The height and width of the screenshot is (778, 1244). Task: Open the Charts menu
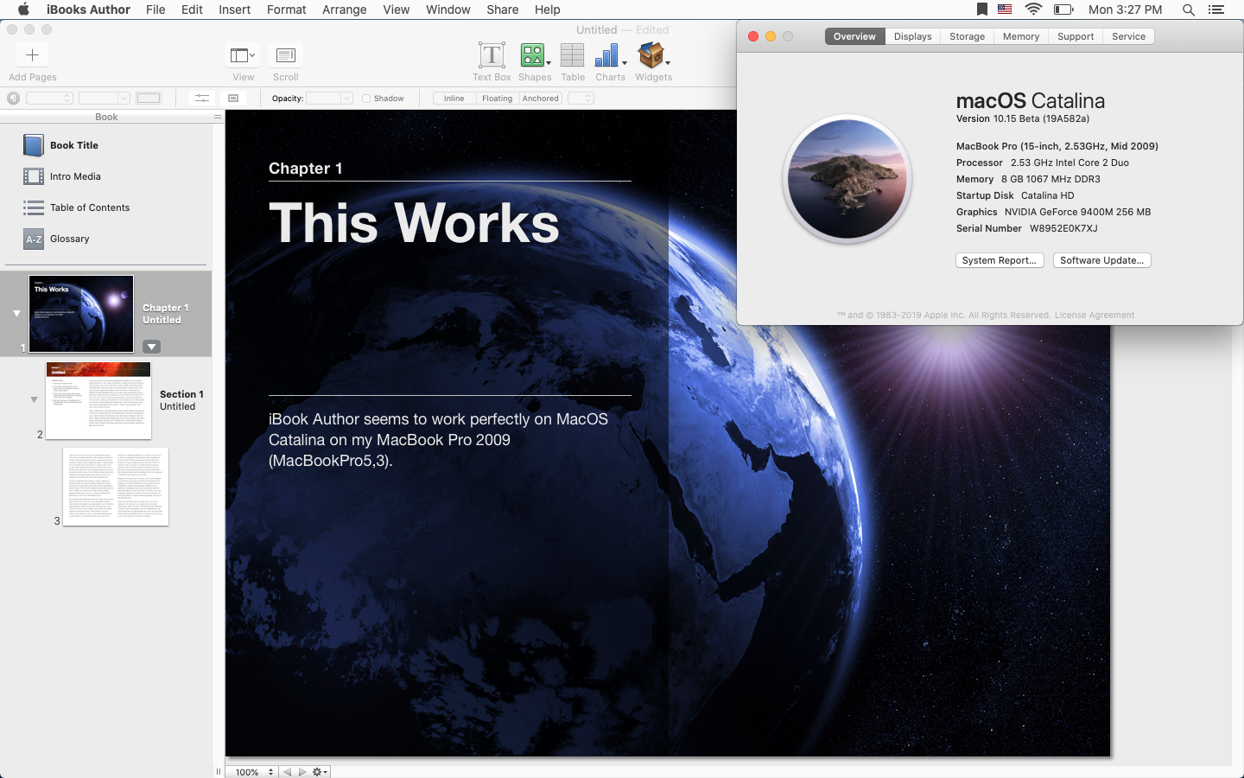click(x=610, y=55)
